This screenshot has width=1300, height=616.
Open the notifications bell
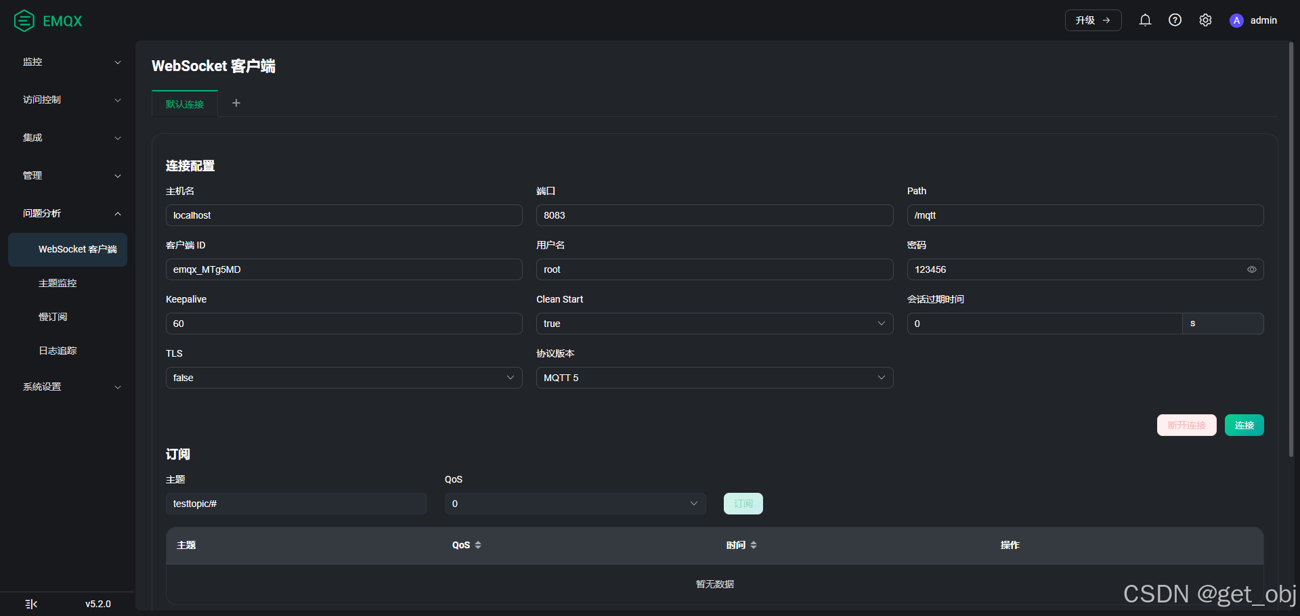(x=1145, y=20)
